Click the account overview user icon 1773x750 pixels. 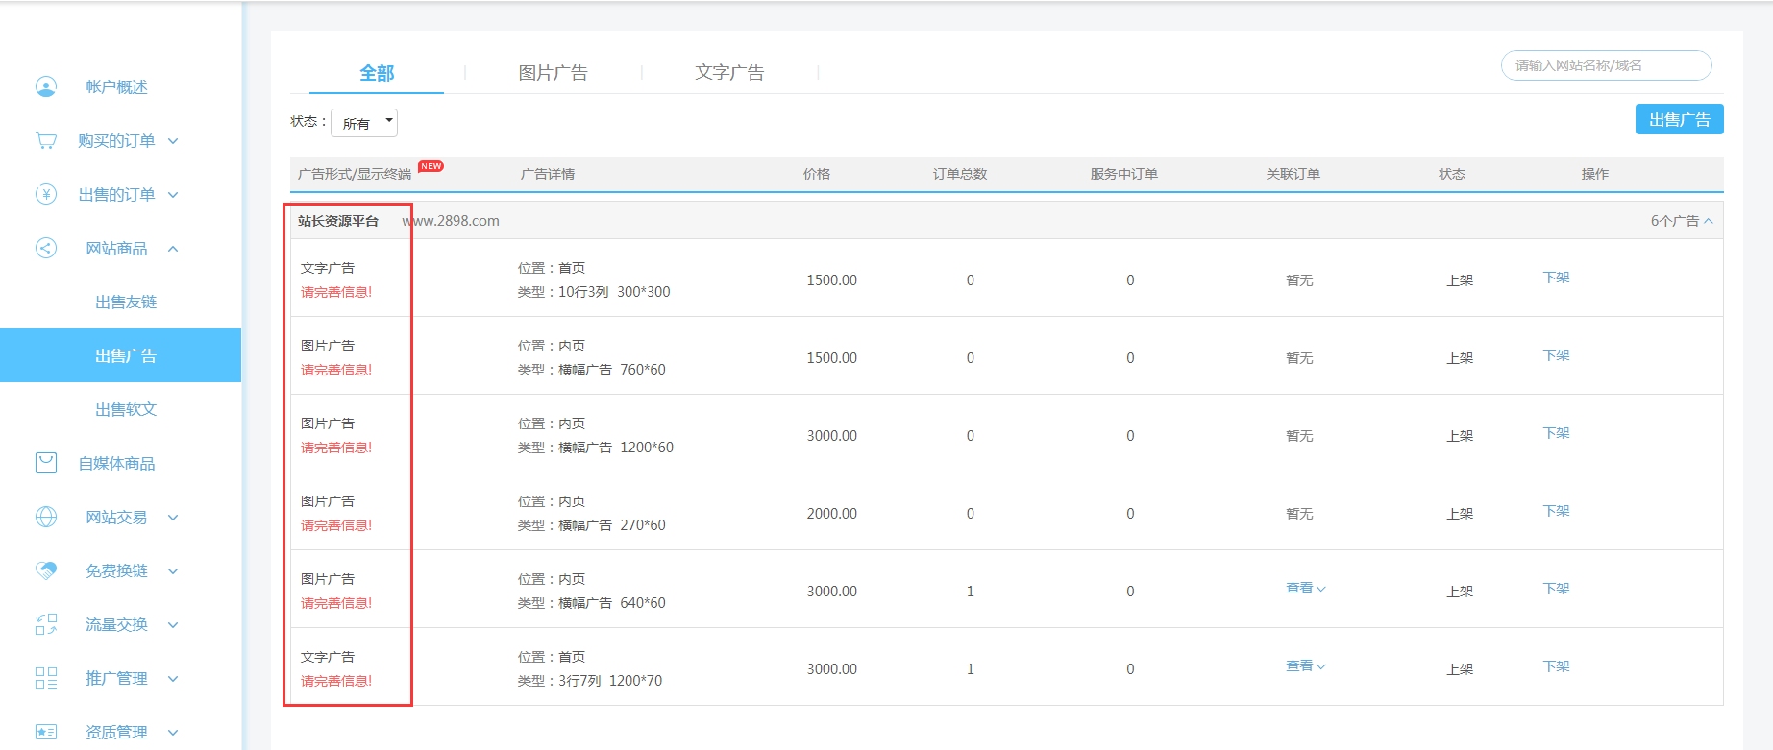click(x=46, y=86)
